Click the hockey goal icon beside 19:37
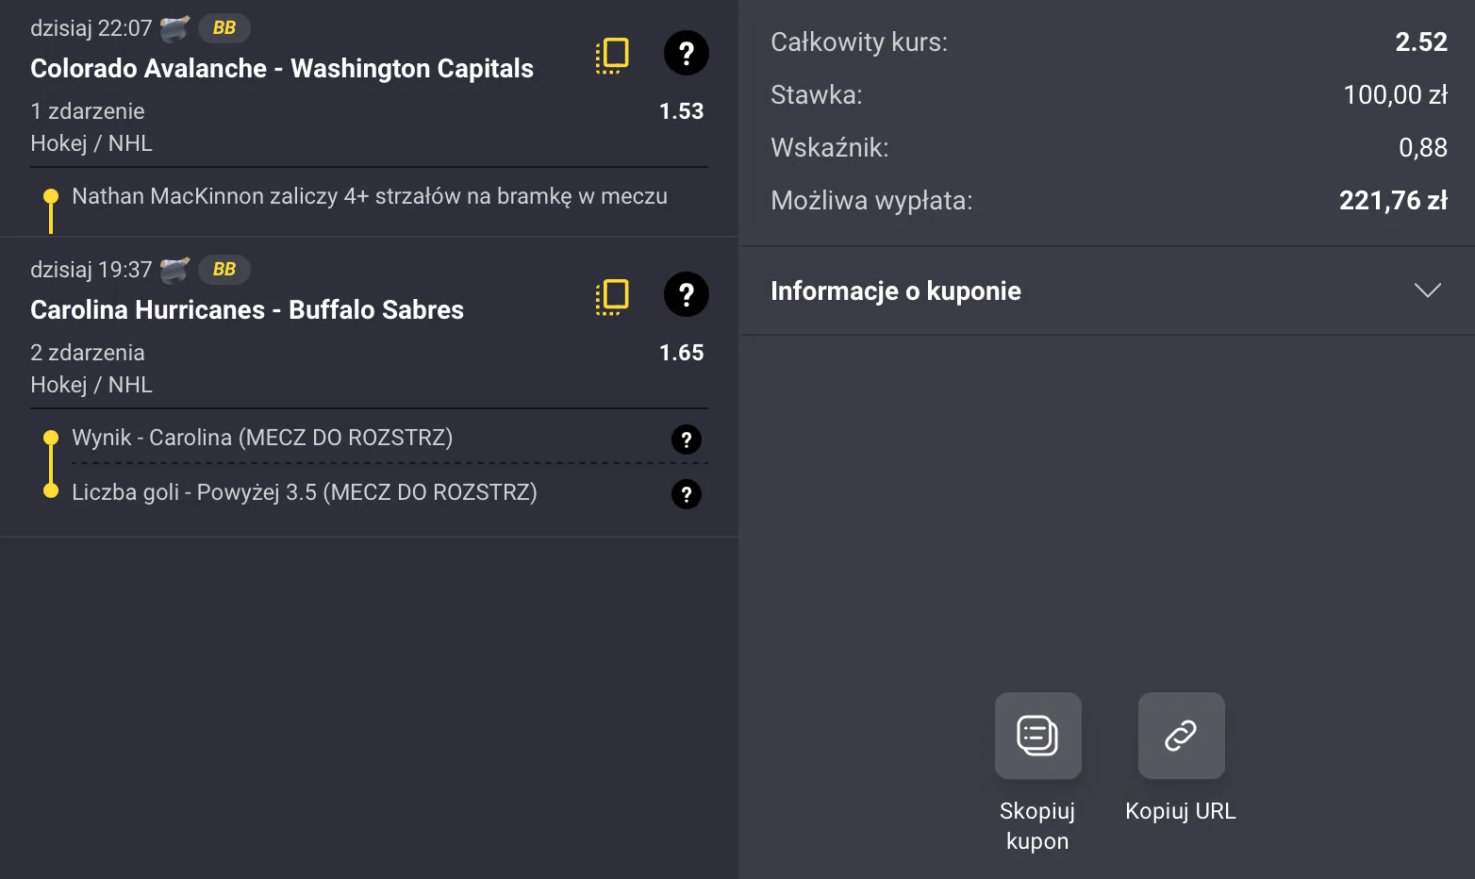The height and width of the screenshot is (879, 1475). pos(174,270)
